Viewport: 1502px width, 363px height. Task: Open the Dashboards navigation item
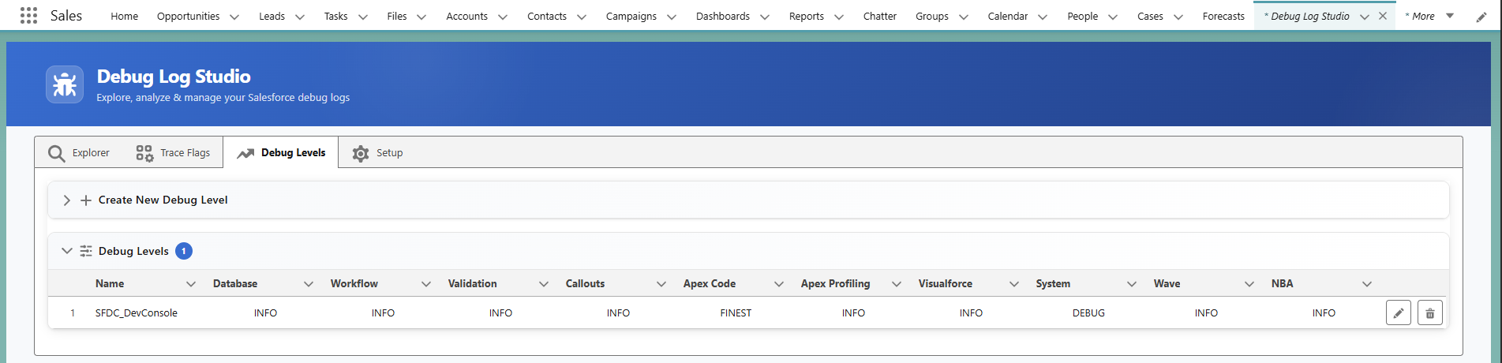723,16
